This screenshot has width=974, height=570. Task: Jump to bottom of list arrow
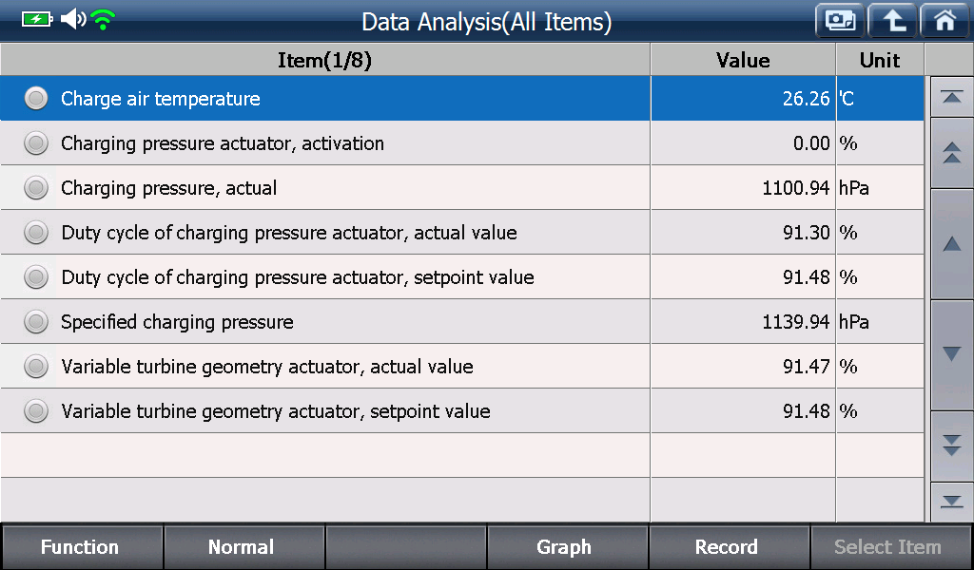click(x=951, y=502)
